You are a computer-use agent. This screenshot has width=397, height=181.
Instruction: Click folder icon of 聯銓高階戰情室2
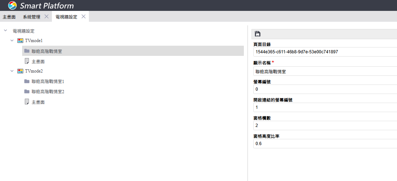tap(27, 91)
